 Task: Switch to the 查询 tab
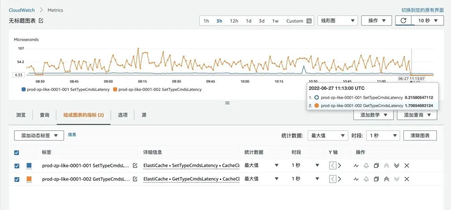coord(44,115)
